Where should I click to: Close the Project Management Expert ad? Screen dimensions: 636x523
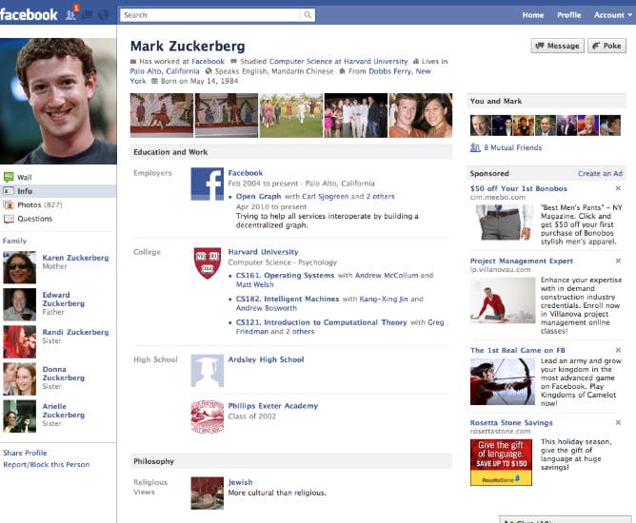618,261
